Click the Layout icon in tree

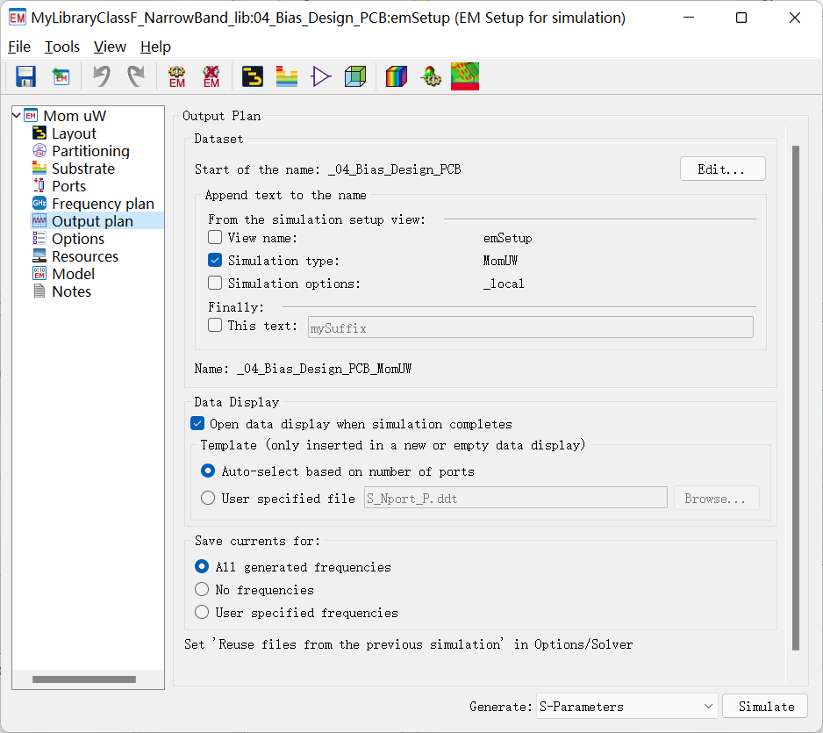pyautogui.click(x=39, y=133)
